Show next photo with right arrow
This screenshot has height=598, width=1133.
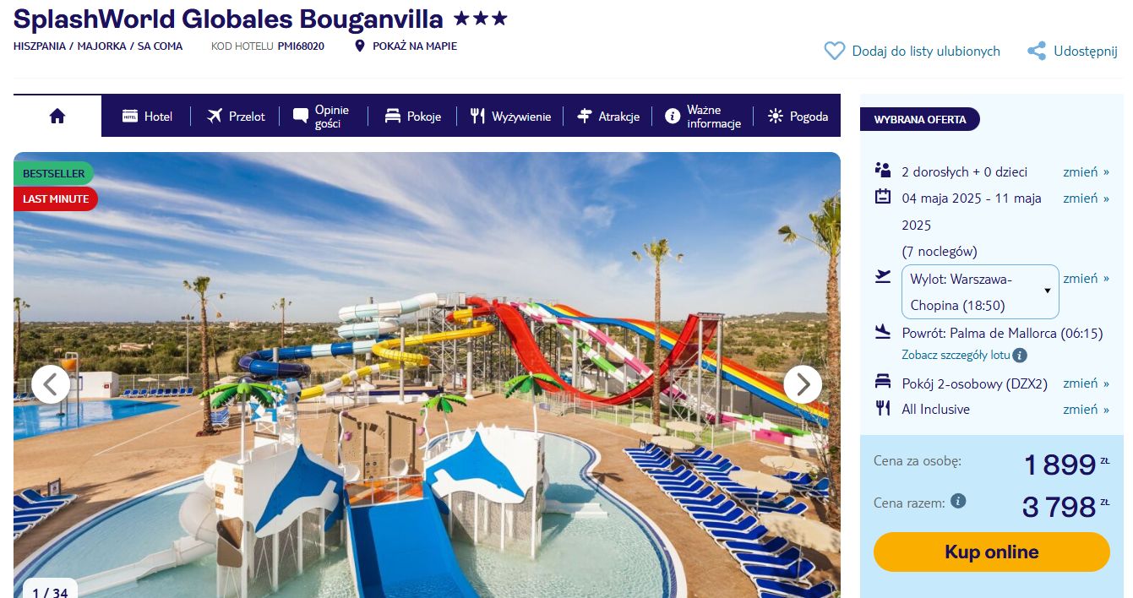[803, 385]
